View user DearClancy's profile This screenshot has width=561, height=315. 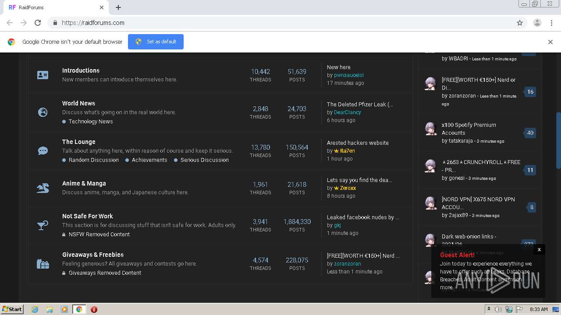click(x=348, y=112)
